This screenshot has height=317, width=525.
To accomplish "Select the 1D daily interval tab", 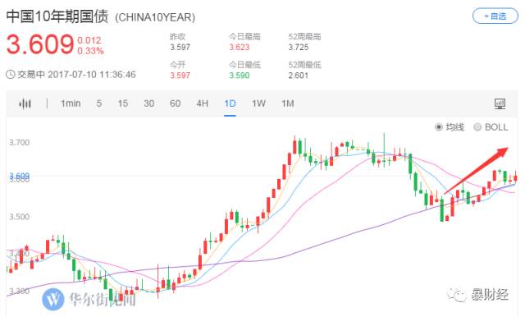I will [230, 103].
